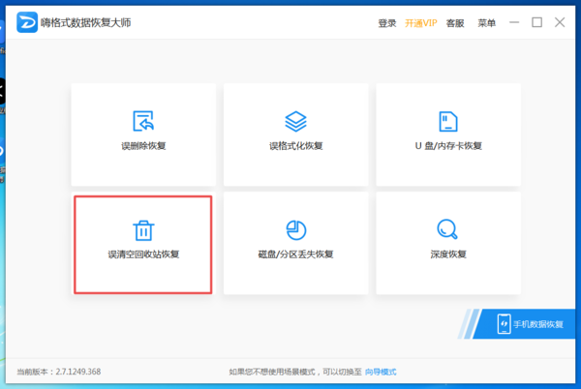Click the orange 开通VIP link
581x389 pixels.
tap(421, 22)
